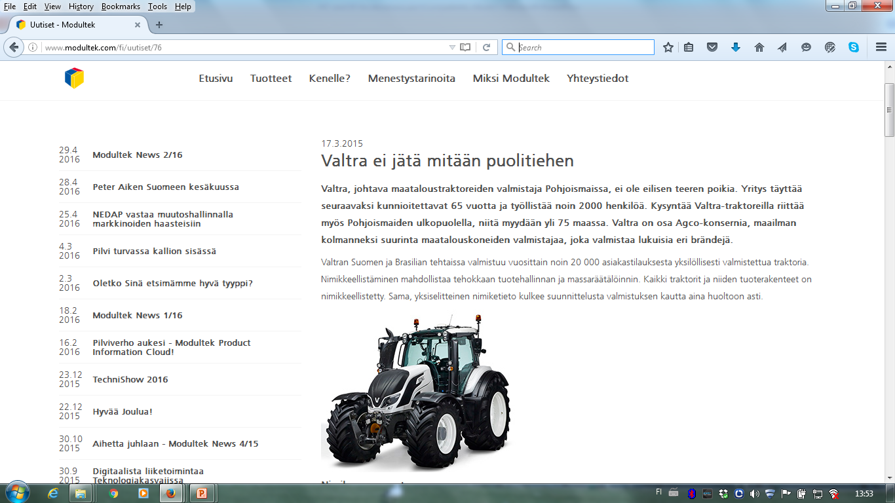The height and width of the screenshot is (503, 895).
Task: Open the TechniShow 2016 news item
Action: [130, 380]
